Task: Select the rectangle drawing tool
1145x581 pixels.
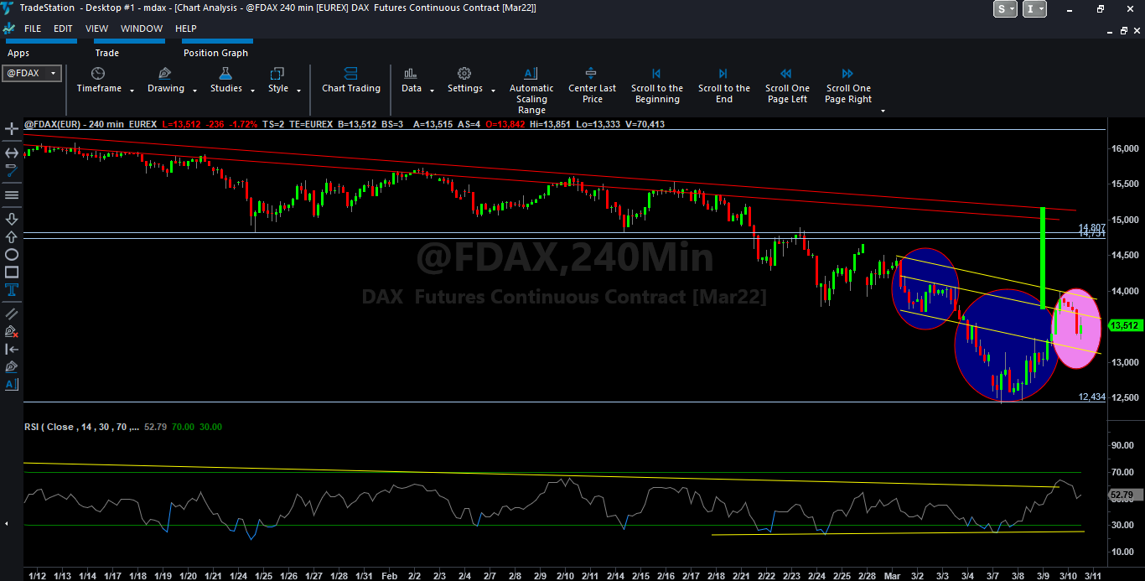Action: [x=12, y=272]
